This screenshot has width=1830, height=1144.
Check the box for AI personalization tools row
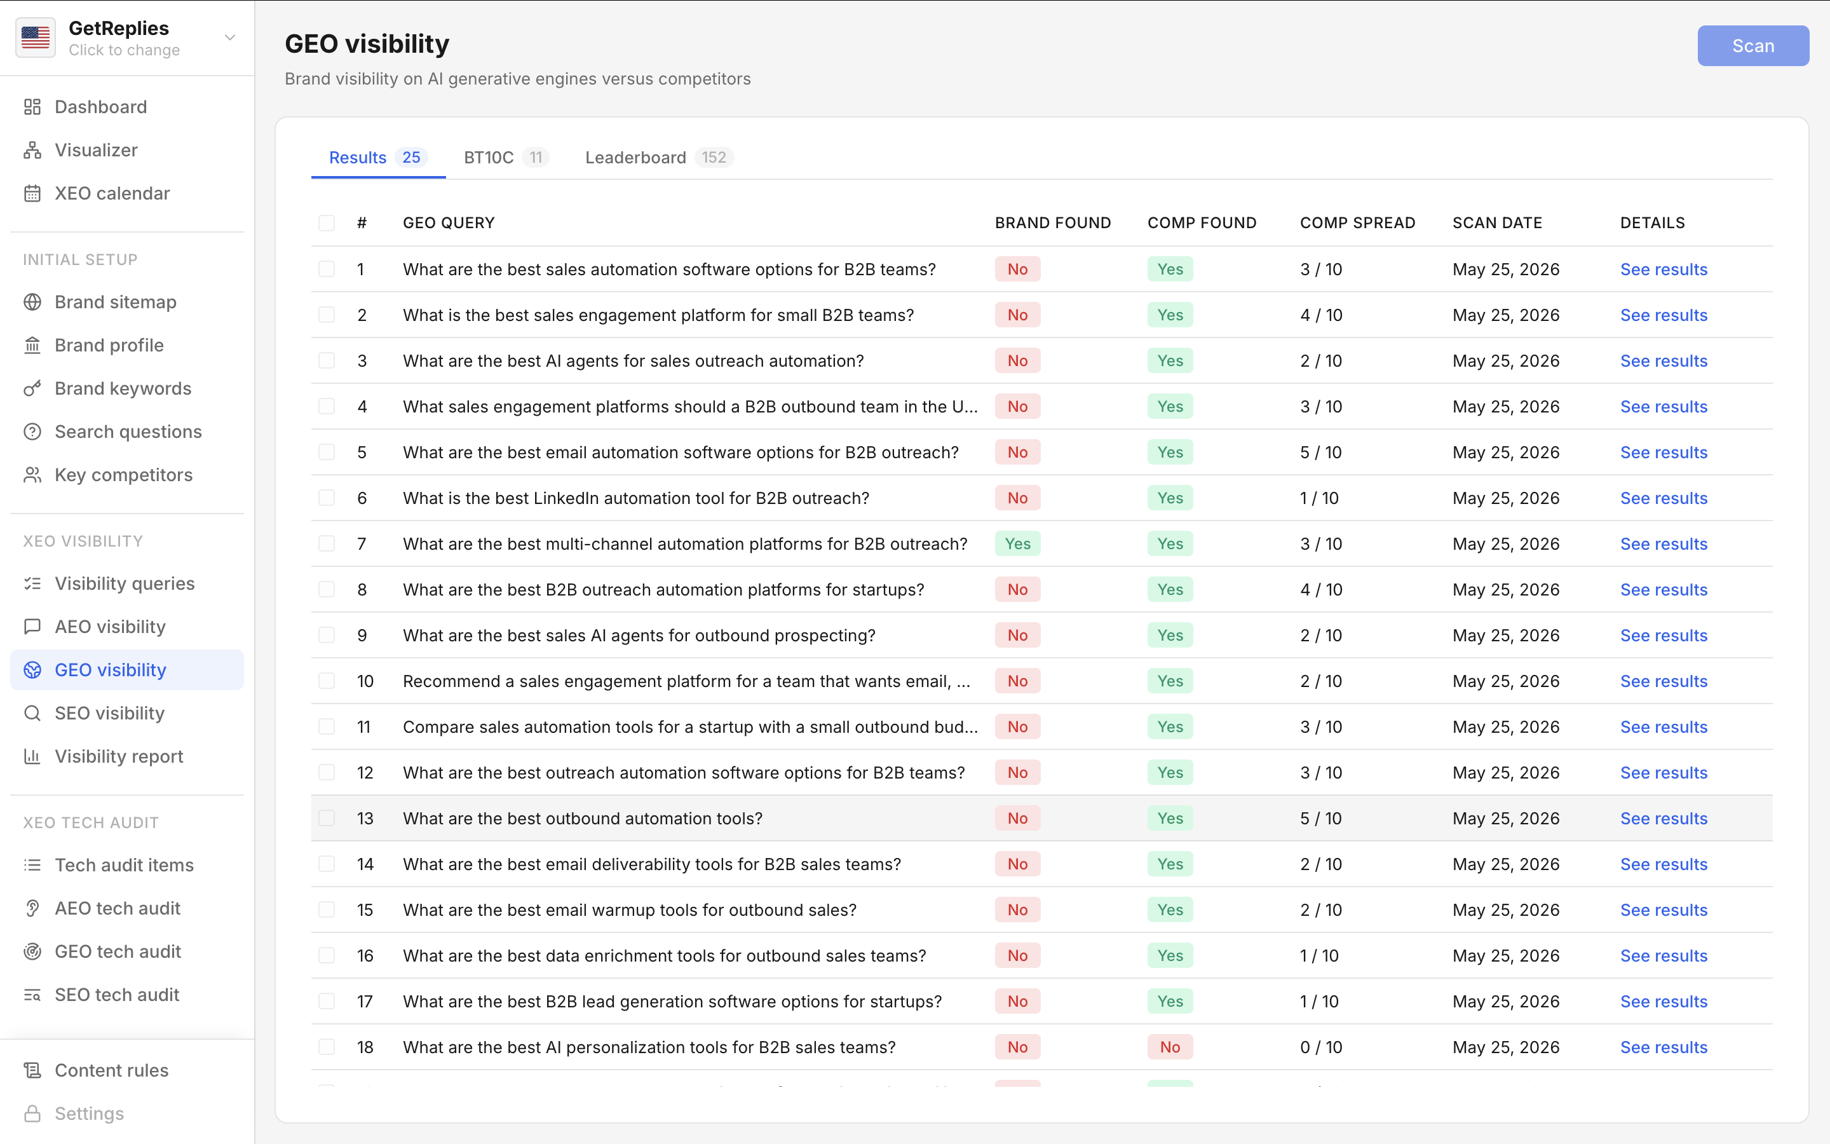(327, 1046)
